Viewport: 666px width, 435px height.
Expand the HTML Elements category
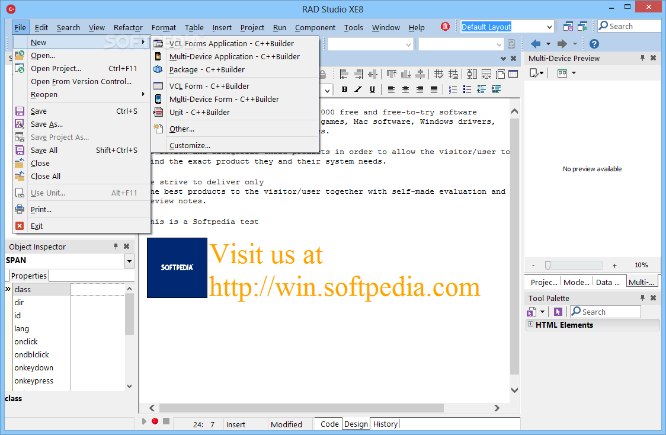[x=530, y=324]
